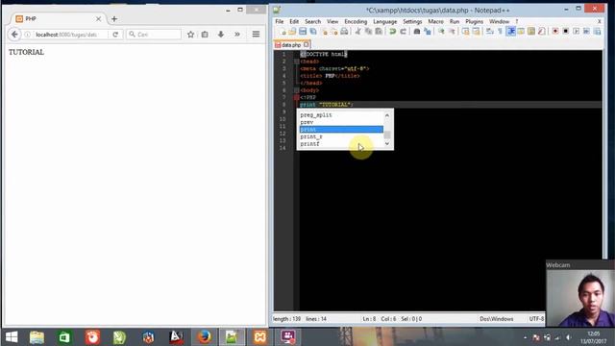This screenshot has height=346, width=615.
Task: Toggle the highlighted indent guide icon
Action: [x=510, y=32]
